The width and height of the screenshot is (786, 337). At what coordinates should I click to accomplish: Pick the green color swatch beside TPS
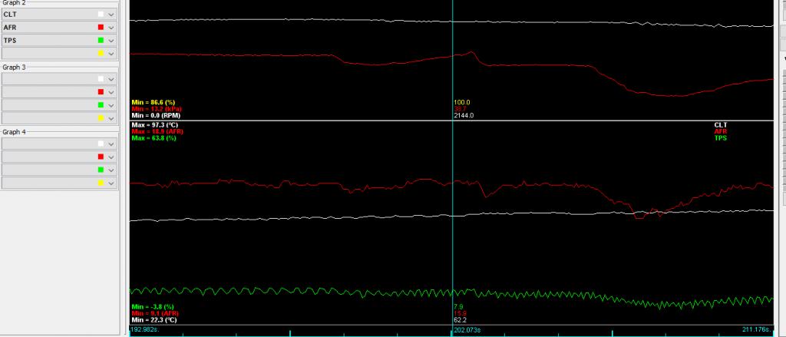tap(101, 40)
